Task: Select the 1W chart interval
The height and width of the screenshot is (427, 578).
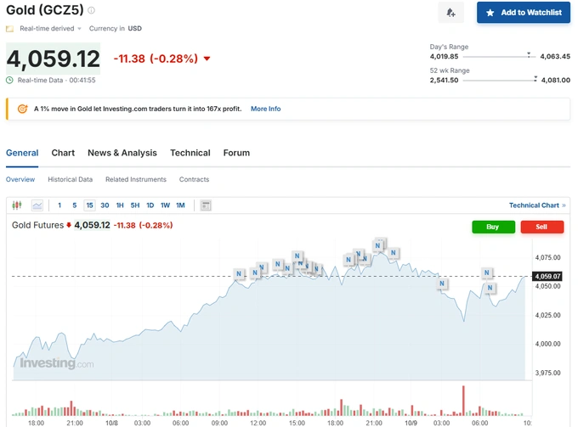Action: pos(165,205)
